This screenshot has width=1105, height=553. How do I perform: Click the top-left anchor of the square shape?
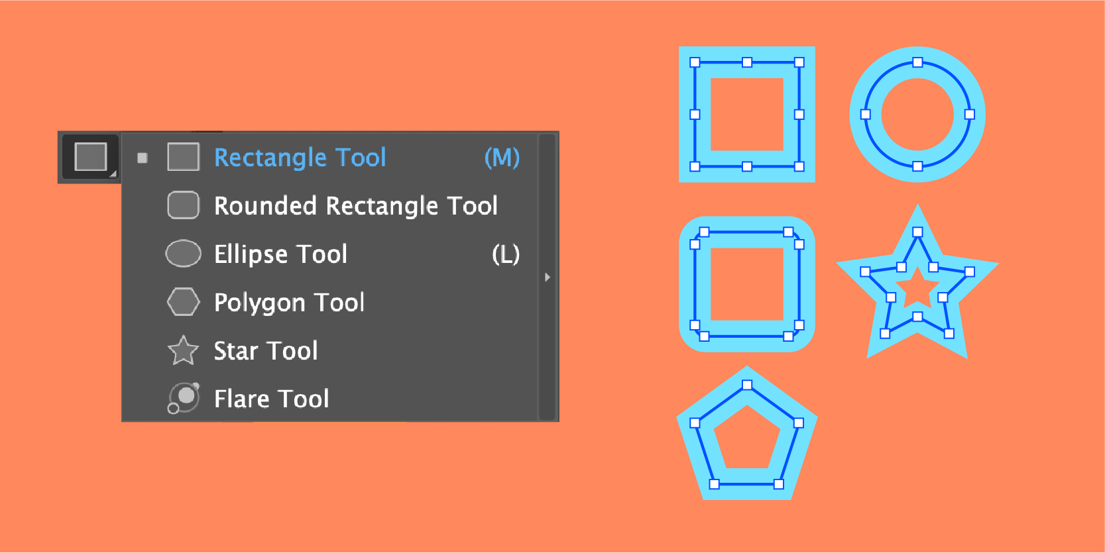point(695,62)
